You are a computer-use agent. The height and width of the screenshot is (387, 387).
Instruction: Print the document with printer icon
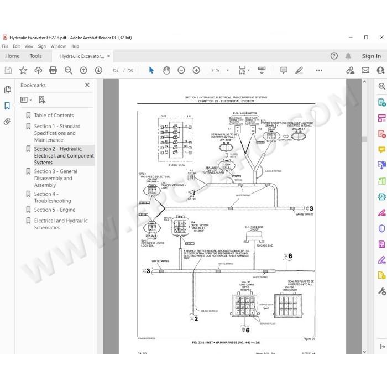click(53, 70)
